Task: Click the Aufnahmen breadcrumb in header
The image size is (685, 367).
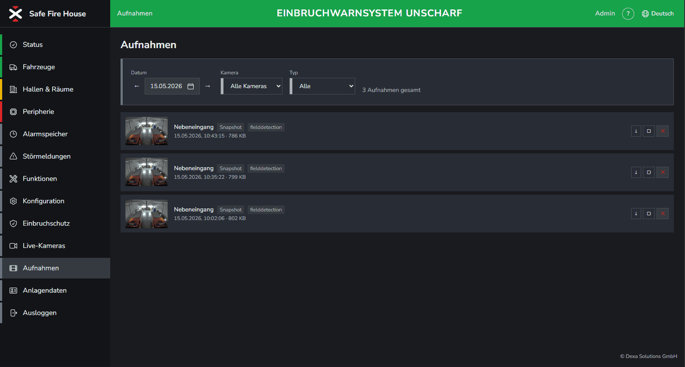Action: click(x=135, y=13)
